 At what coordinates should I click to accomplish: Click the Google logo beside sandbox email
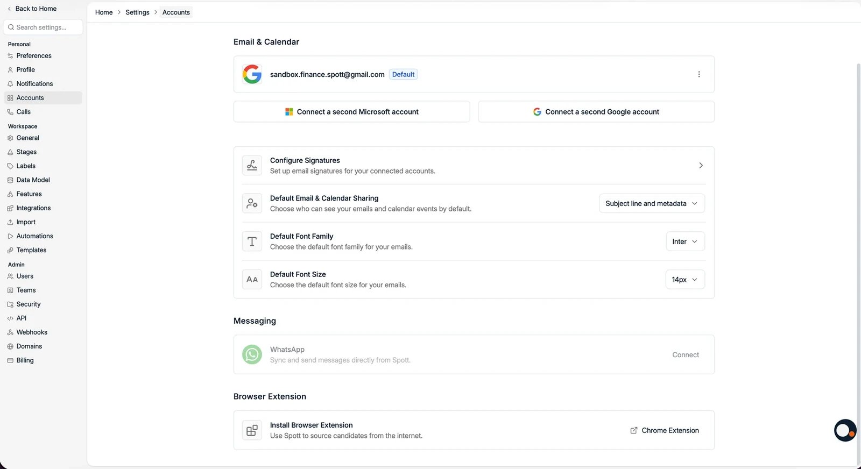tap(252, 74)
